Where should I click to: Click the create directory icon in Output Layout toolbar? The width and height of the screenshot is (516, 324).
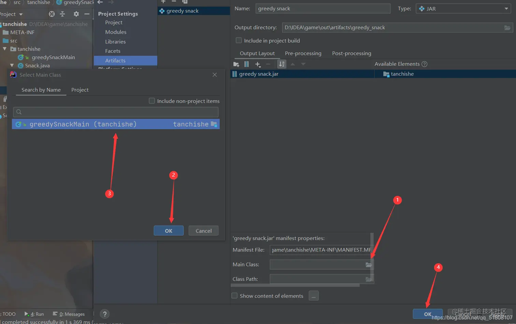(236, 64)
